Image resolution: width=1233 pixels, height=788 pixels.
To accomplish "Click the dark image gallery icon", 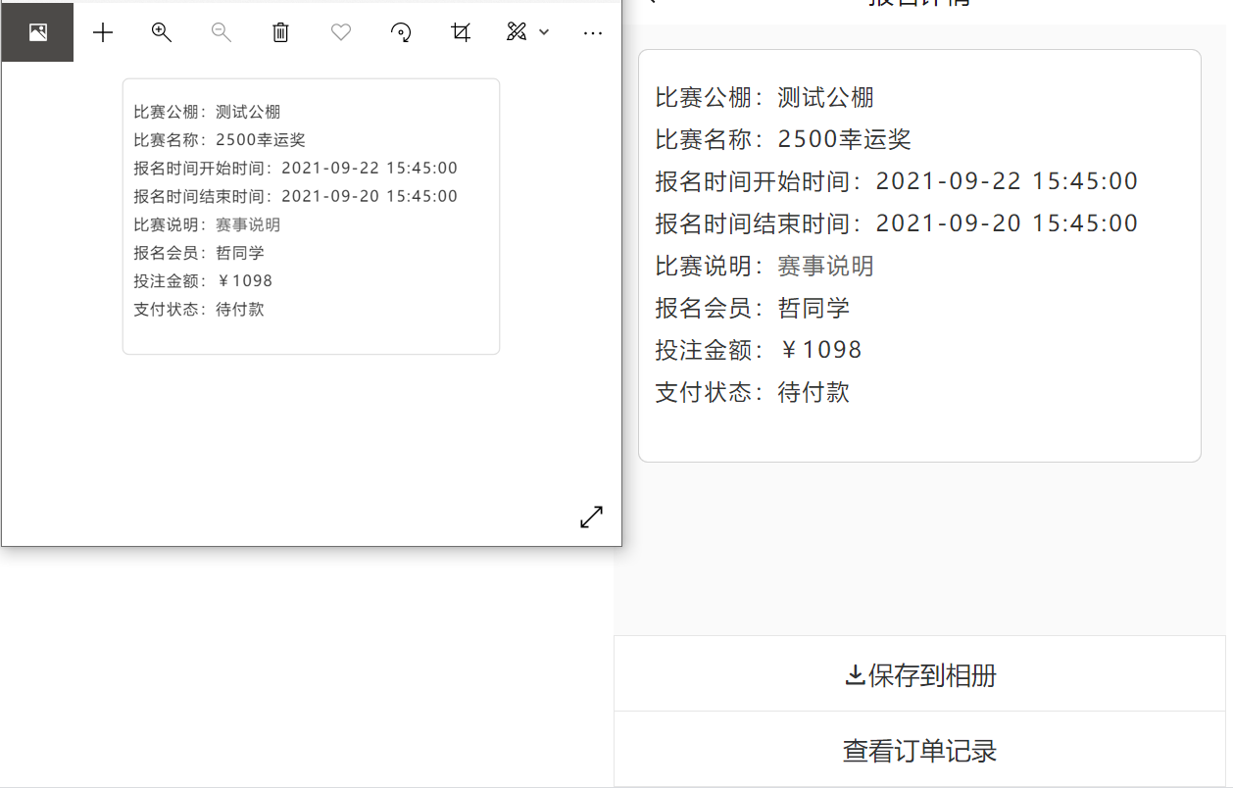I will [x=36, y=31].
